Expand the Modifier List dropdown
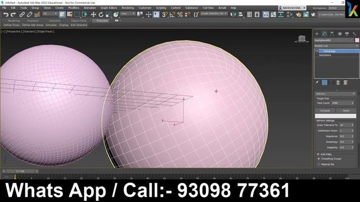The height and width of the screenshot is (202, 360). pos(336,46)
